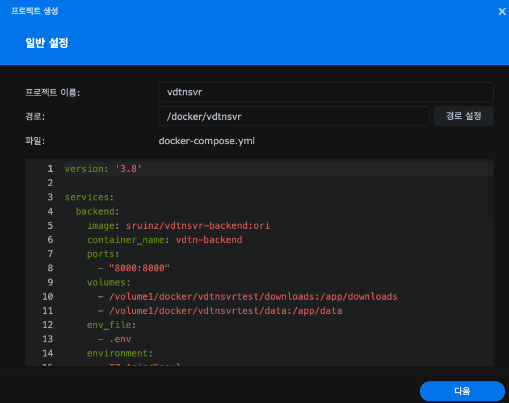Image resolution: width=509 pixels, height=403 pixels.
Task: Click the data volume path on line 11
Action: coord(225,310)
